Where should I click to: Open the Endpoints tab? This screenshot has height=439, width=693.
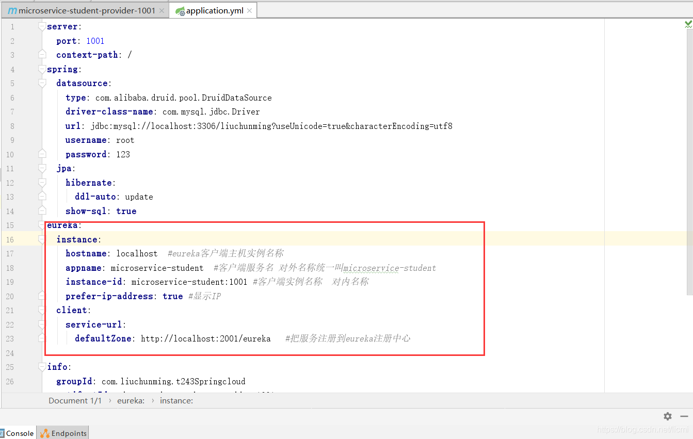(63, 433)
